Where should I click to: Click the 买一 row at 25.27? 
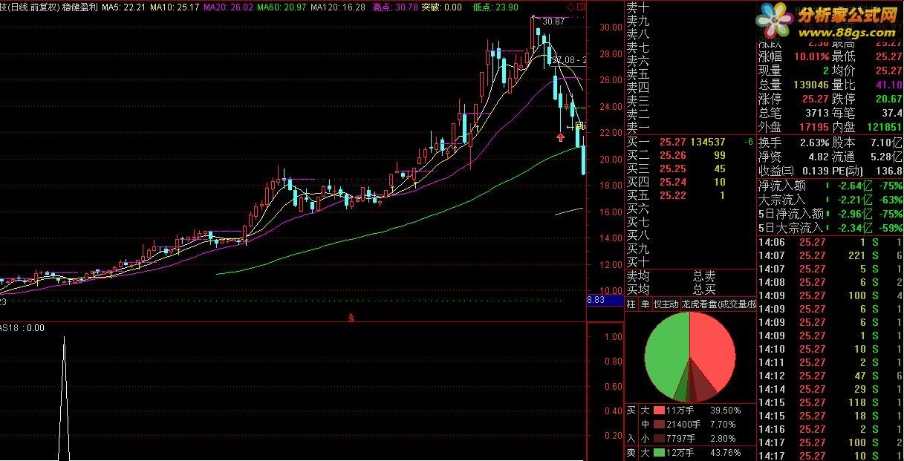coord(690,142)
